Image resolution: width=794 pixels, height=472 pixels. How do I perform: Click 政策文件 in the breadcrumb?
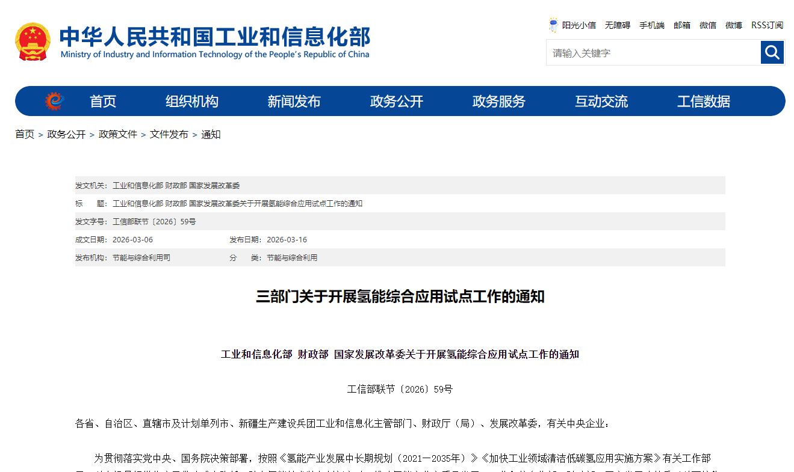coord(118,135)
